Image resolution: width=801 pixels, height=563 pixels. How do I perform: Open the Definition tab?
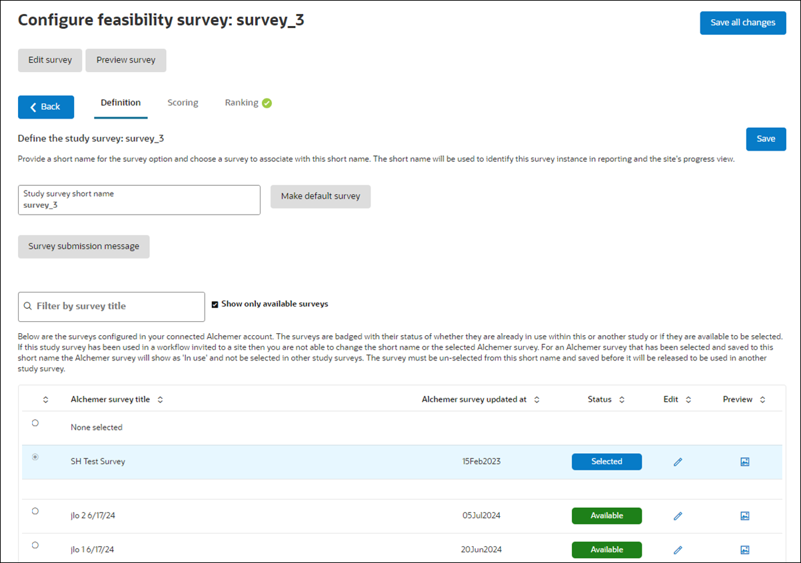tap(121, 103)
